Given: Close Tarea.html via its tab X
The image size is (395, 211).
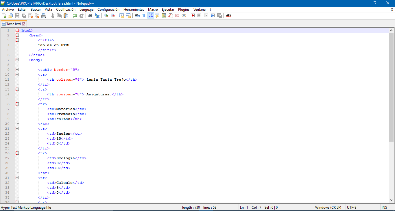Looking at the screenshot, I should (x=23, y=24).
